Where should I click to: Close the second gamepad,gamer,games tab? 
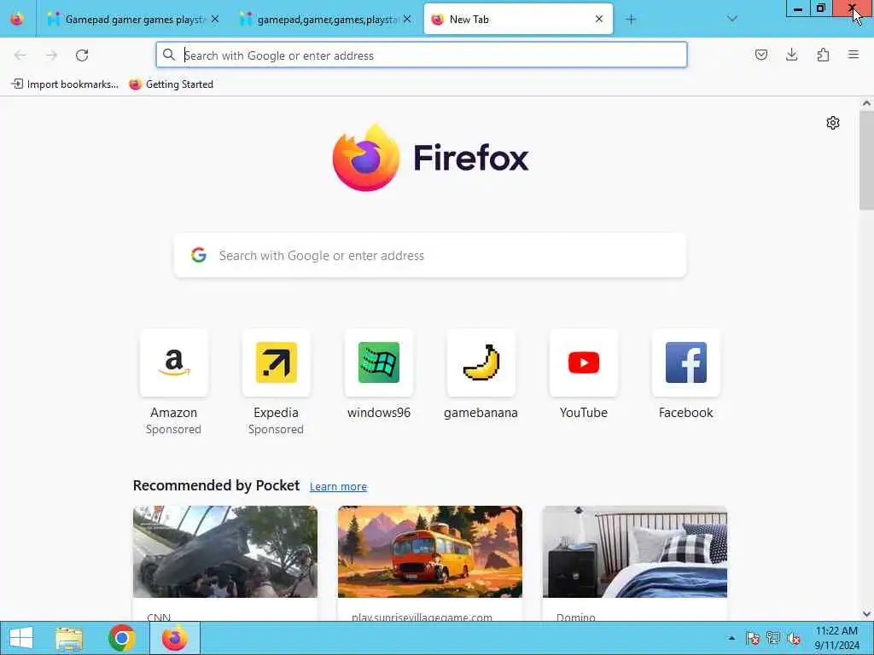[407, 20]
